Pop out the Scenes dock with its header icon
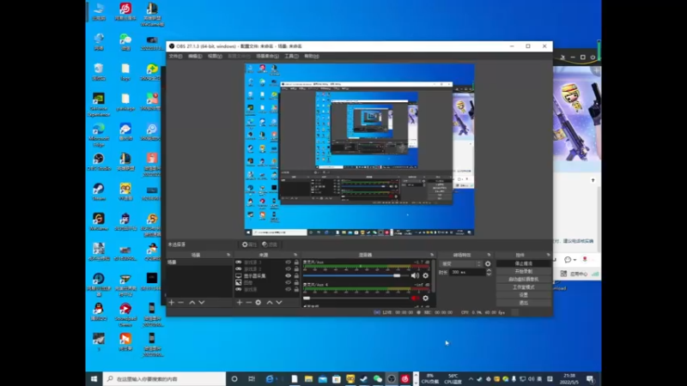Image resolution: width=687 pixels, height=386 pixels. pos(228,255)
